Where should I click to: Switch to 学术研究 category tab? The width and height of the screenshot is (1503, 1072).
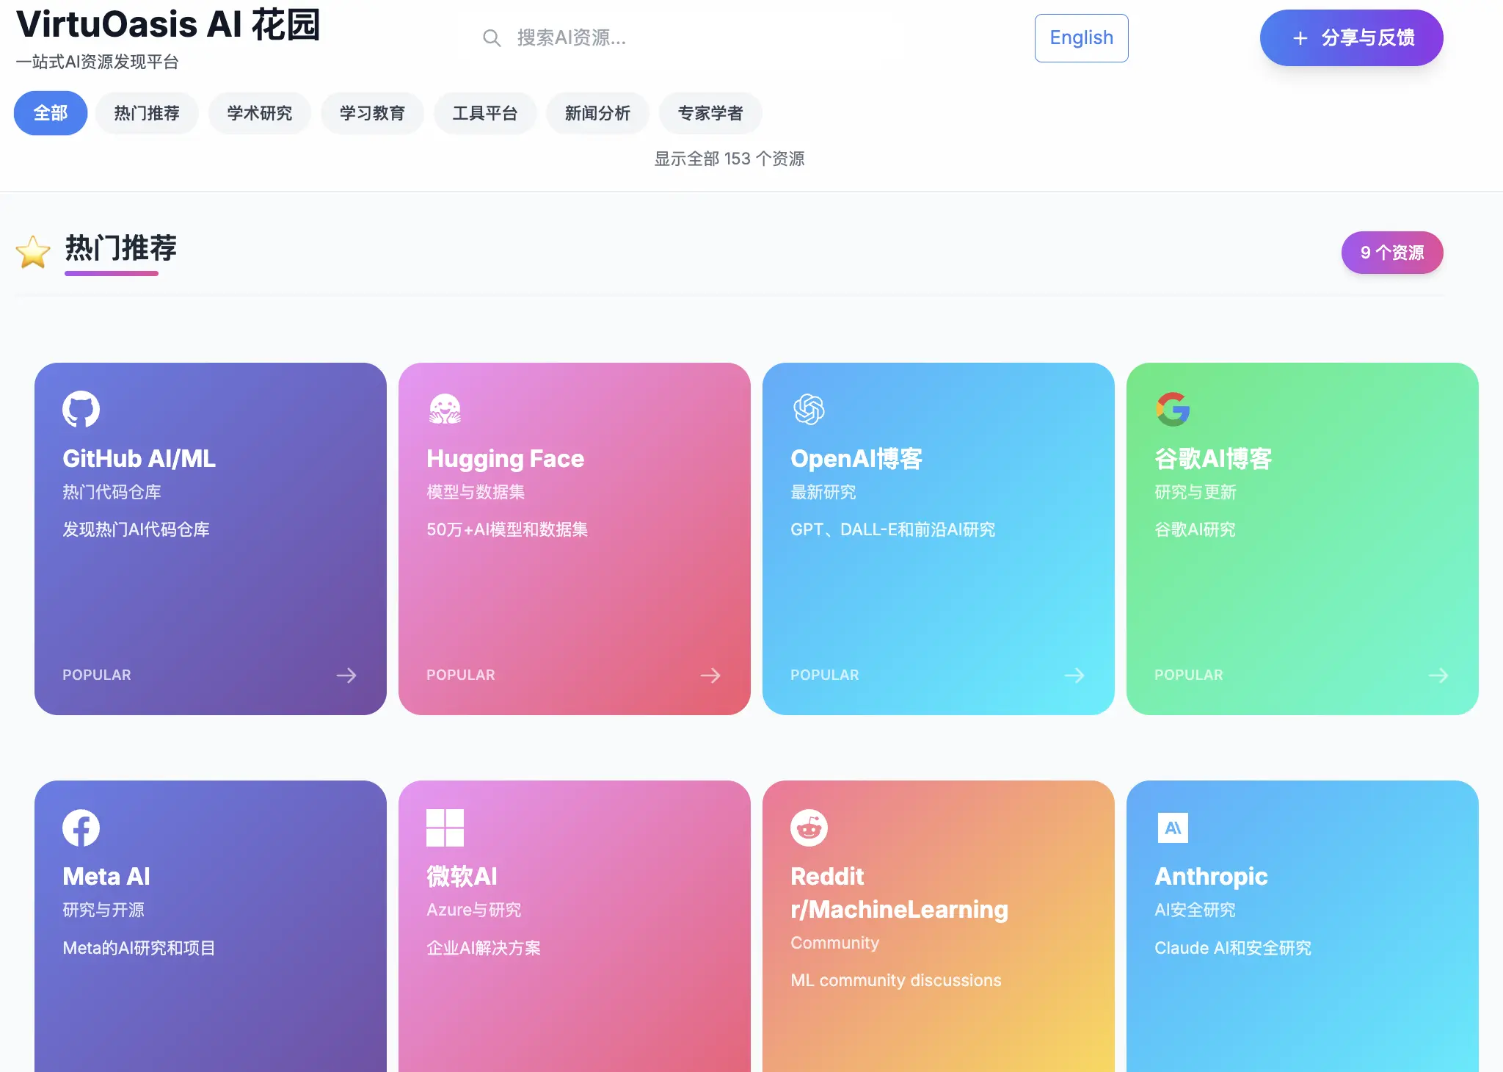[259, 113]
